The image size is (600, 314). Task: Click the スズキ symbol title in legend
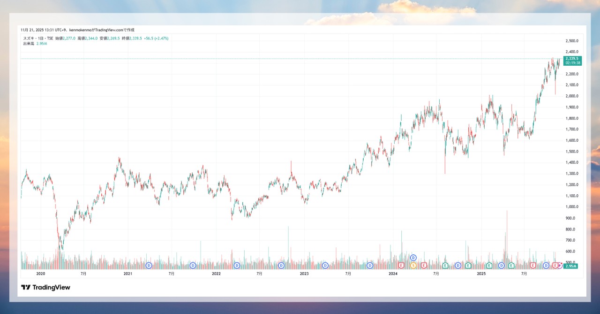click(30, 38)
